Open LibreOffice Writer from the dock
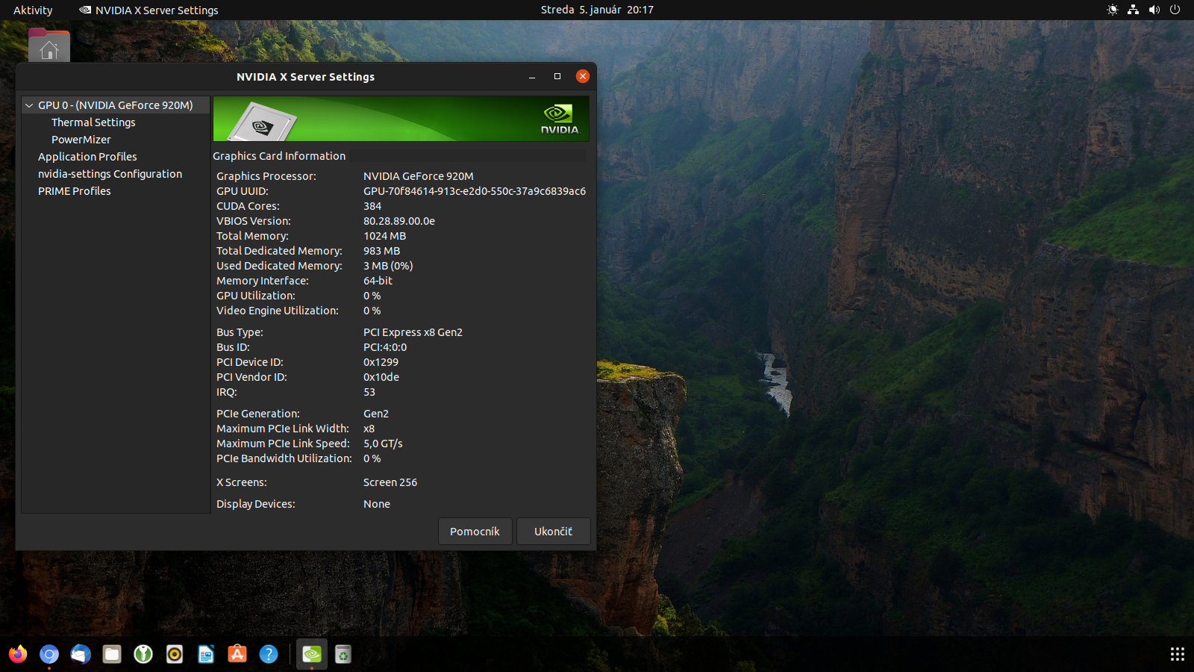This screenshot has width=1194, height=672. (x=206, y=655)
